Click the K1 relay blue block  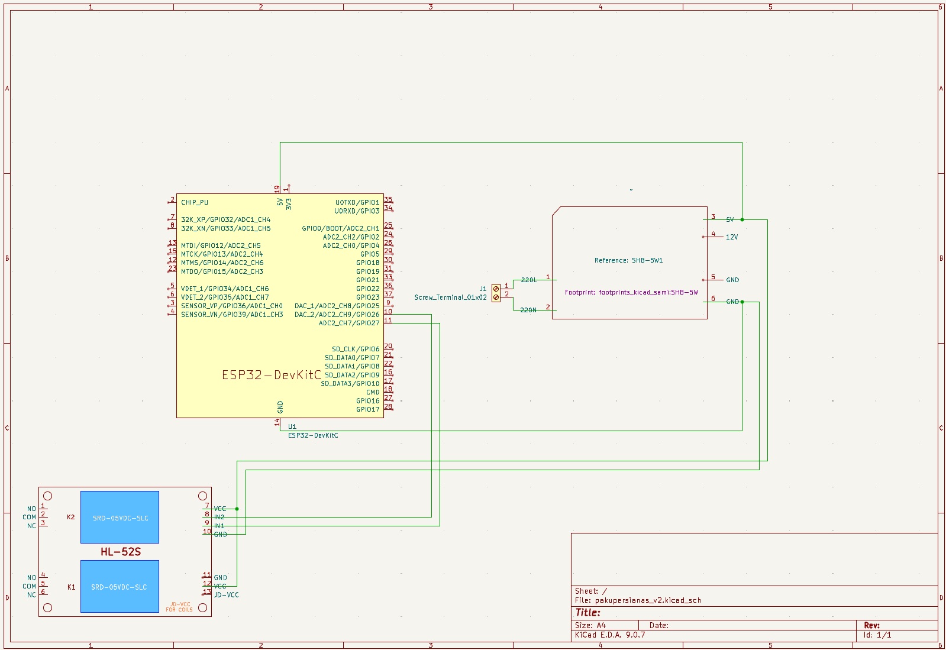pyautogui.click(x=120, y=586)
